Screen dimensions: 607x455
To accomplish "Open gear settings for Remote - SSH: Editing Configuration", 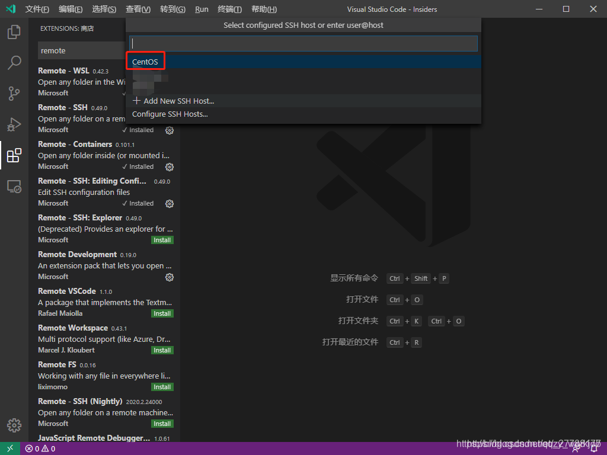I will click(170, 204).
